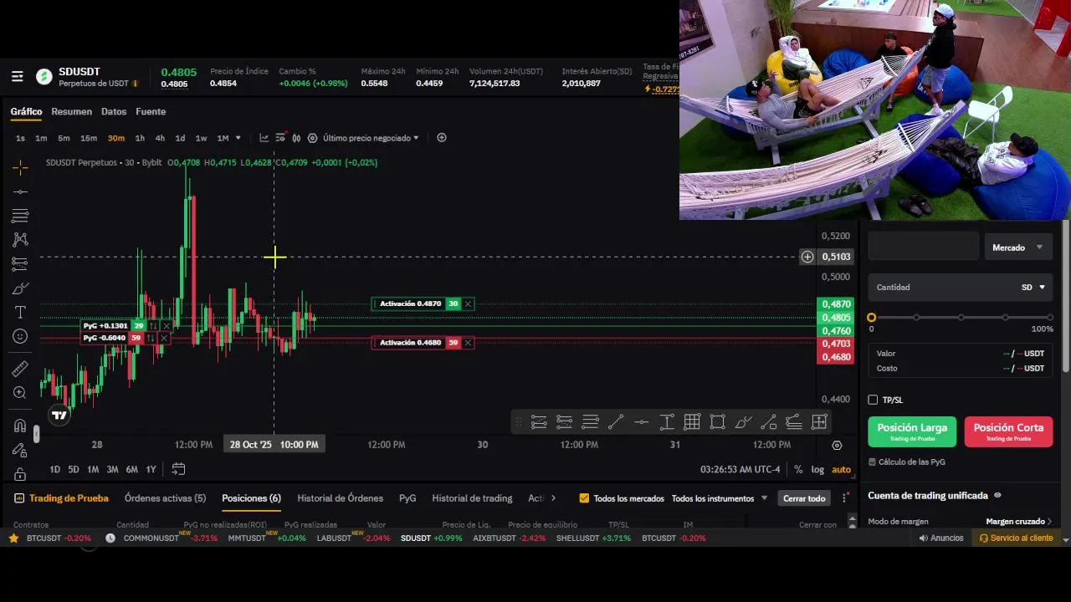Image resolution: width=1071 pixels, height=602 pixels.
Task: Open Servicio al cliente link
Action: tap(1017, 538)
